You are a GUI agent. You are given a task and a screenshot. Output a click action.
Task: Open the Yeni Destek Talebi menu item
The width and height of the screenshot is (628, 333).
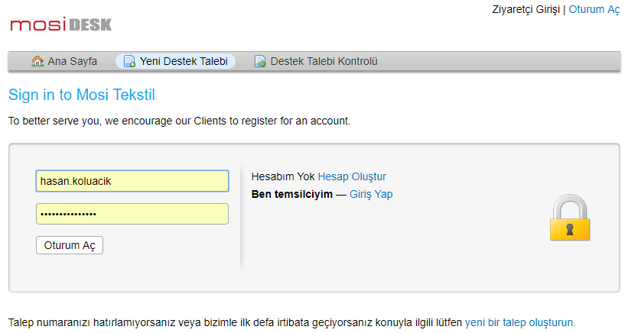click(x=175, y=61)
